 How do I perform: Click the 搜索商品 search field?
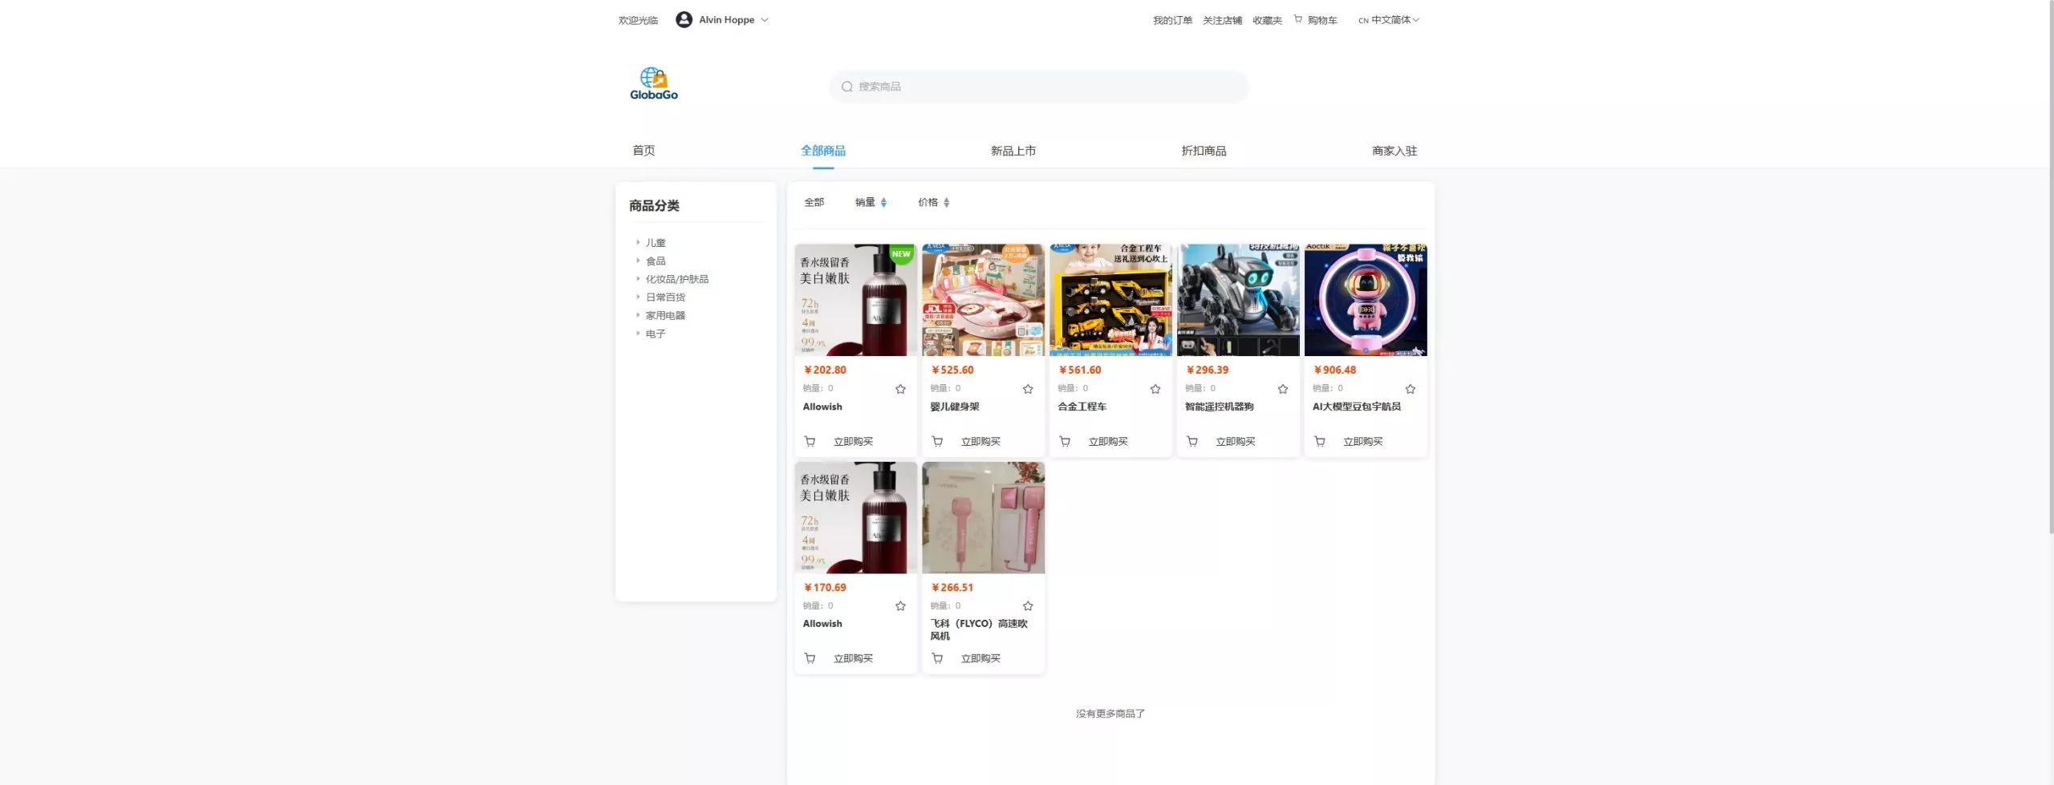pyautogui.click(x=1038, y=87)
